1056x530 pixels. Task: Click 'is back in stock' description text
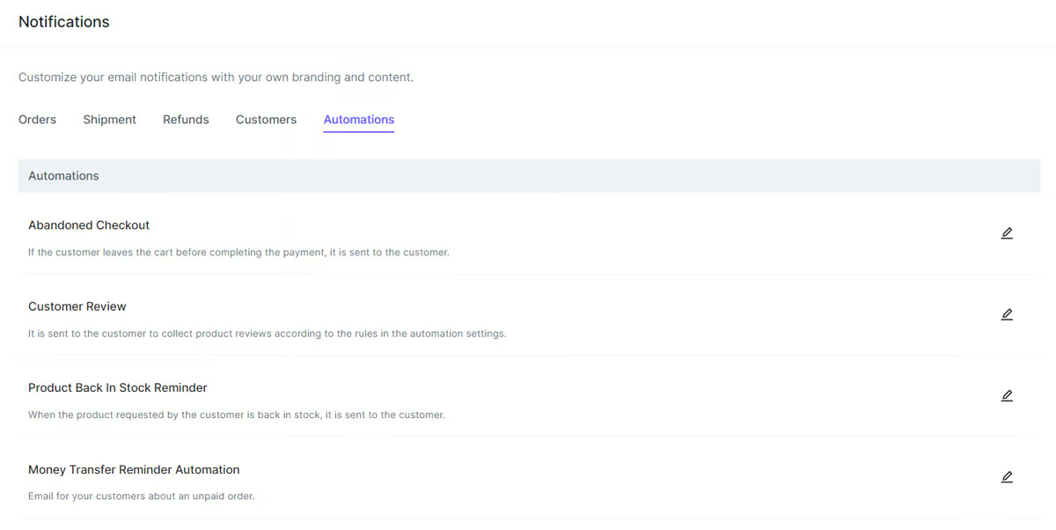click(237, 415)
